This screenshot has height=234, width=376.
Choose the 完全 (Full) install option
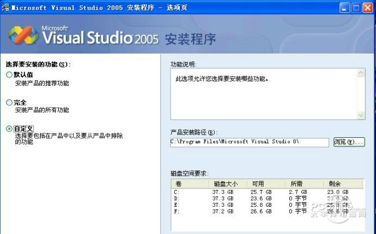coord(9,102)
